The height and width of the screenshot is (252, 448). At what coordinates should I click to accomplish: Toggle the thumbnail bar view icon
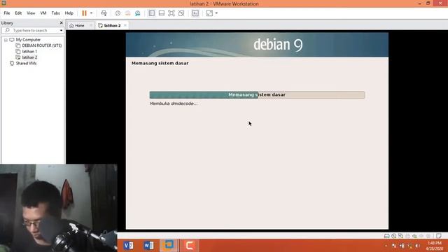point(162,13)
